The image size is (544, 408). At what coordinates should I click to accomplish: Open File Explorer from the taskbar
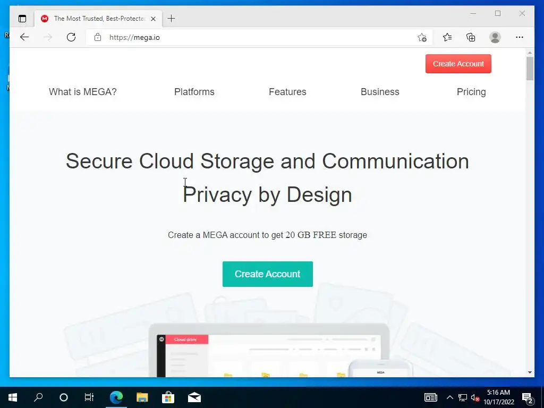click(x=142, y=397)
